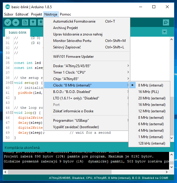Viewport: 177px width, 183px height.
Task: Open the Serial Monitor magnifier icon
Action: [x=166, y=22]
